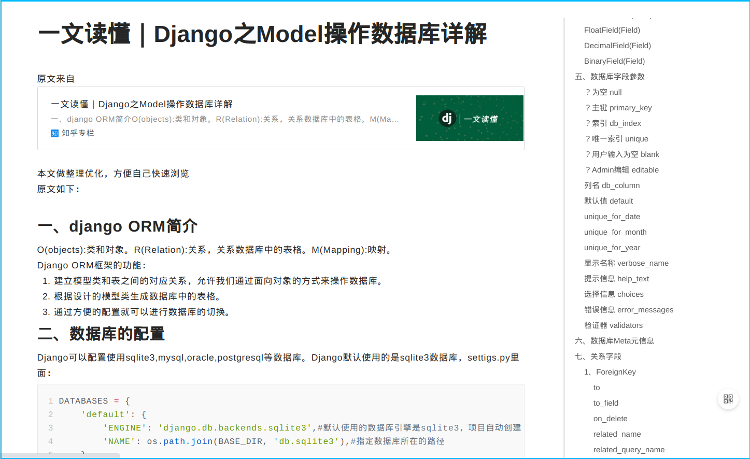Go to 显示名称 verbose_name outline entry
The height and width of the screenshot is (459, 750).
pos(626,263)
